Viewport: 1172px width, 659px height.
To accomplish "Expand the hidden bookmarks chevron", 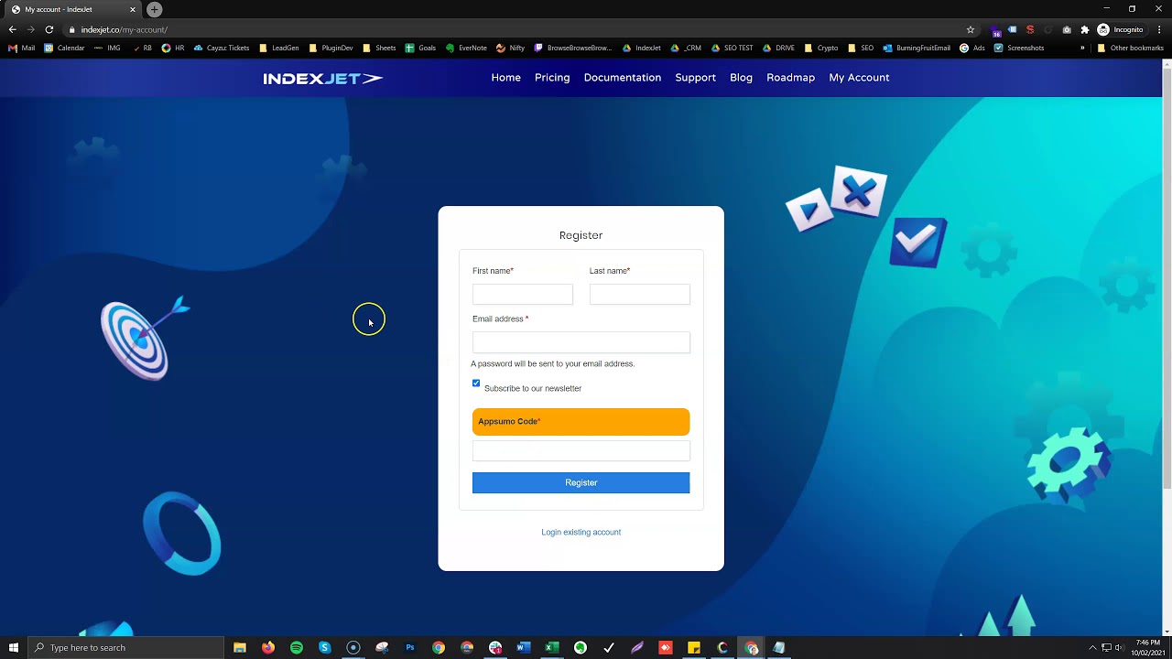I will 1082,48.
